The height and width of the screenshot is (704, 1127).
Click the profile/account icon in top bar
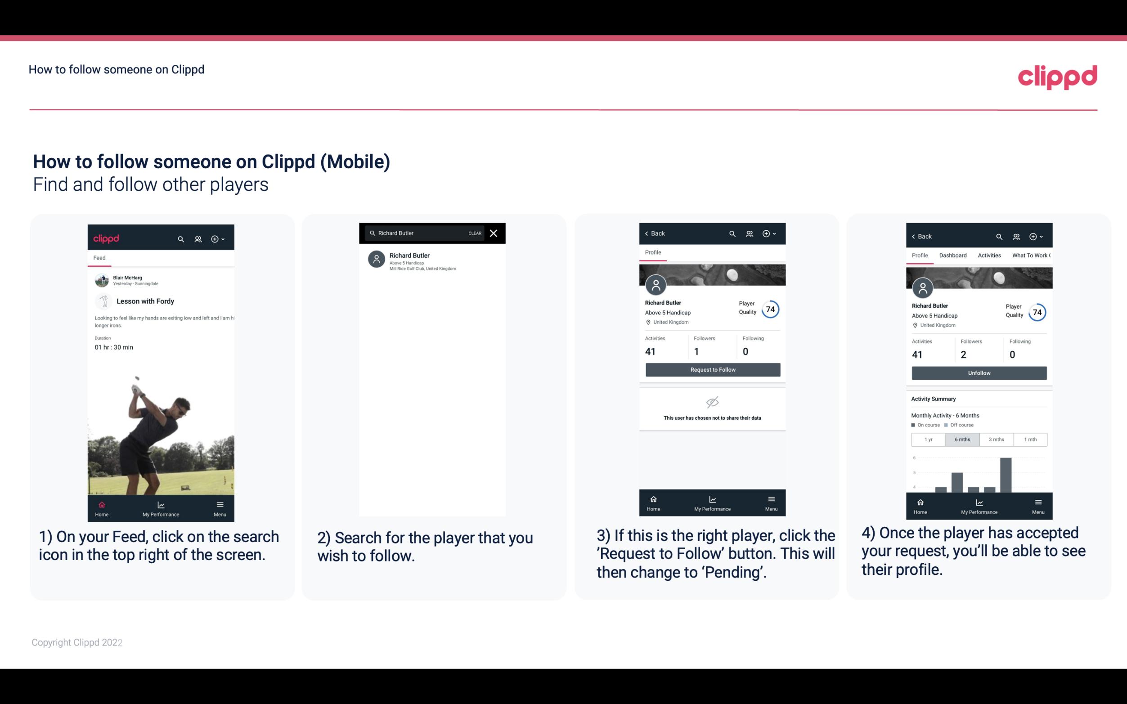pyautogui.click(x=198, y=238)
